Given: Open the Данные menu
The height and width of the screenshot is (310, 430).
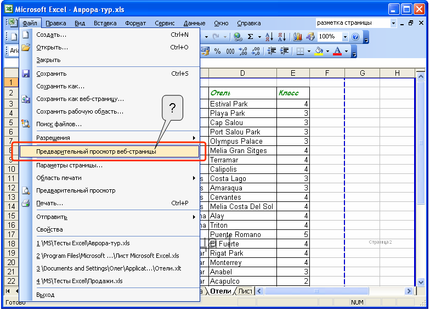Looking at the screenshot, I should tap(194, 23).
